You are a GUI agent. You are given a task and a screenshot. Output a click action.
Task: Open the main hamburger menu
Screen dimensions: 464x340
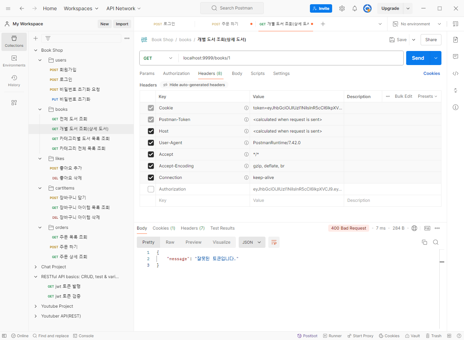pyautogui.click(x=8, y=8)
